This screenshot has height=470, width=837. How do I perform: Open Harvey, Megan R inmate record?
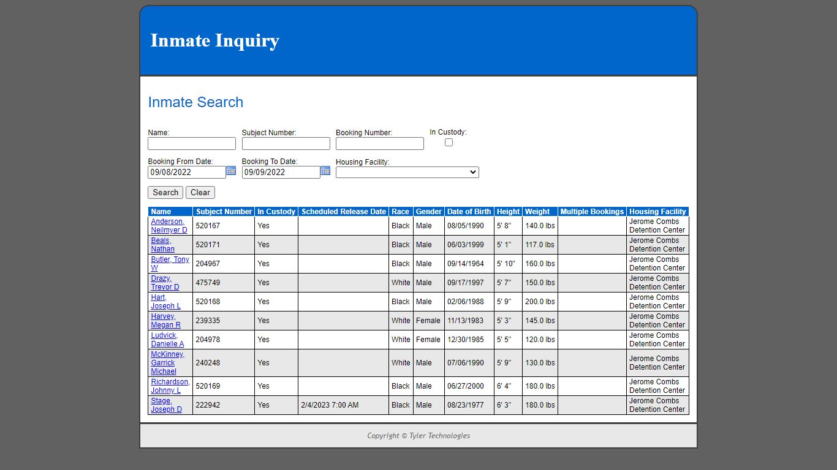pos(166,321)
